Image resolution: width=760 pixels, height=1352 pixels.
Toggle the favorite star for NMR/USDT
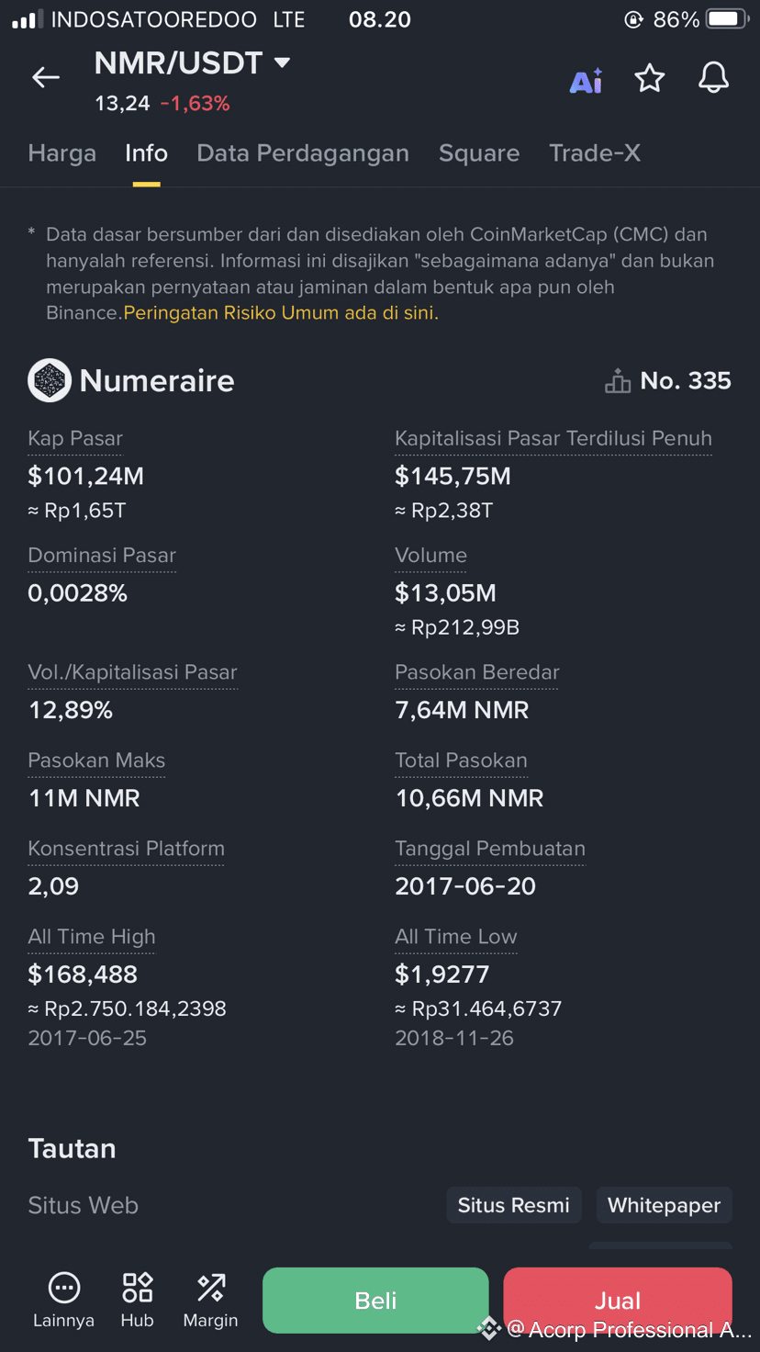[650, 79]
